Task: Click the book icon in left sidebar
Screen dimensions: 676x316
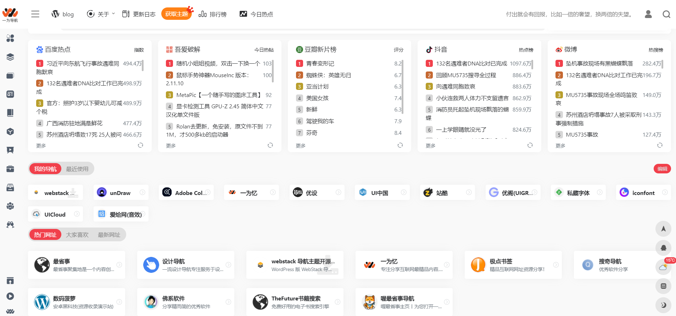Action: [x=10, y=113]
